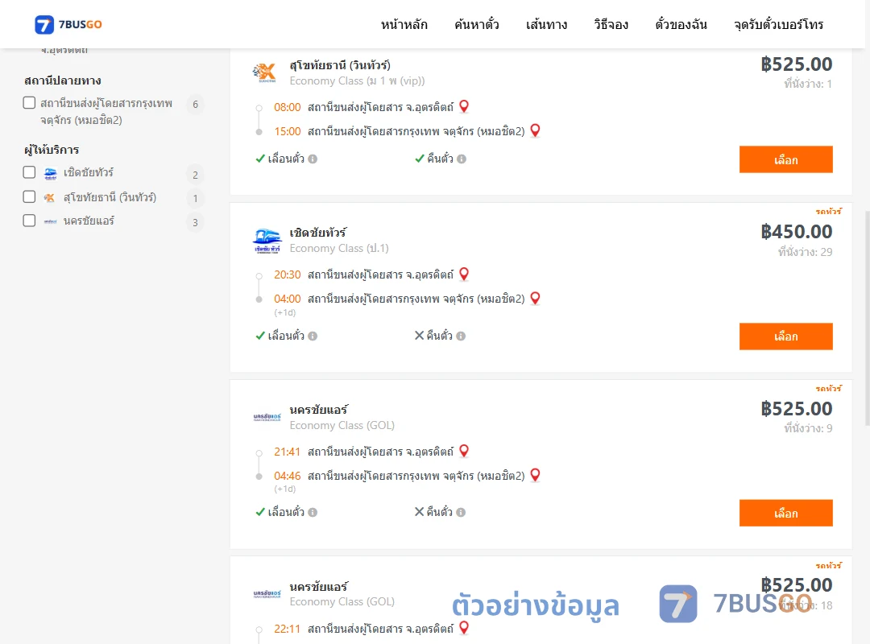Open the จุดรับตั๋วเบอร์โทร menu item
870x644 pixels.
[778, 24]
